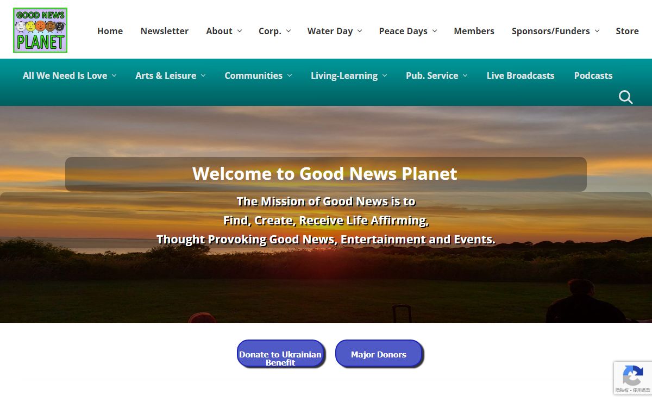Expand the Living-Learning chevron
This screenshot has width=652, height=402.
(385, 76)
